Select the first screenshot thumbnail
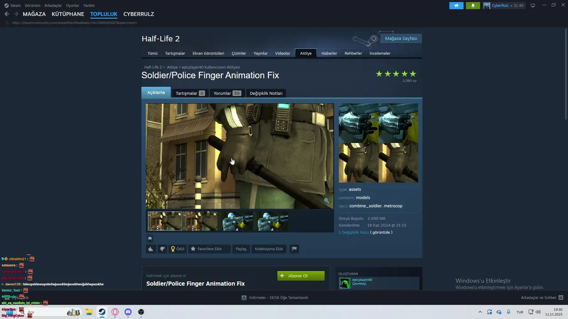Screen dimensions: 568x319 click(x=165, y=221)
